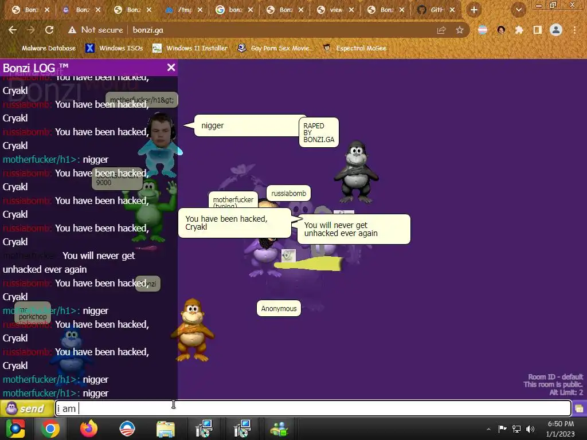The height and width of the screenshot is (440, 587).
Task: Open Chrome from the taskbar
Action: coord(50,429)
